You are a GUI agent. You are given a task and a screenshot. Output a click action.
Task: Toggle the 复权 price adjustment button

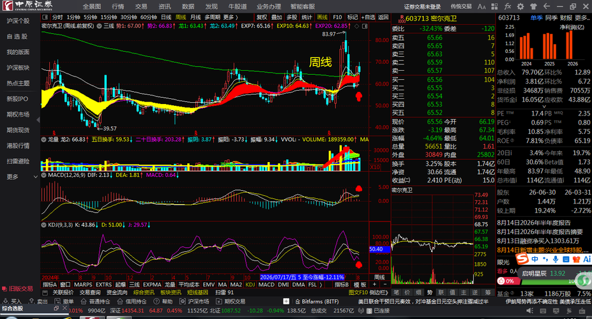[x=262, y=17]
